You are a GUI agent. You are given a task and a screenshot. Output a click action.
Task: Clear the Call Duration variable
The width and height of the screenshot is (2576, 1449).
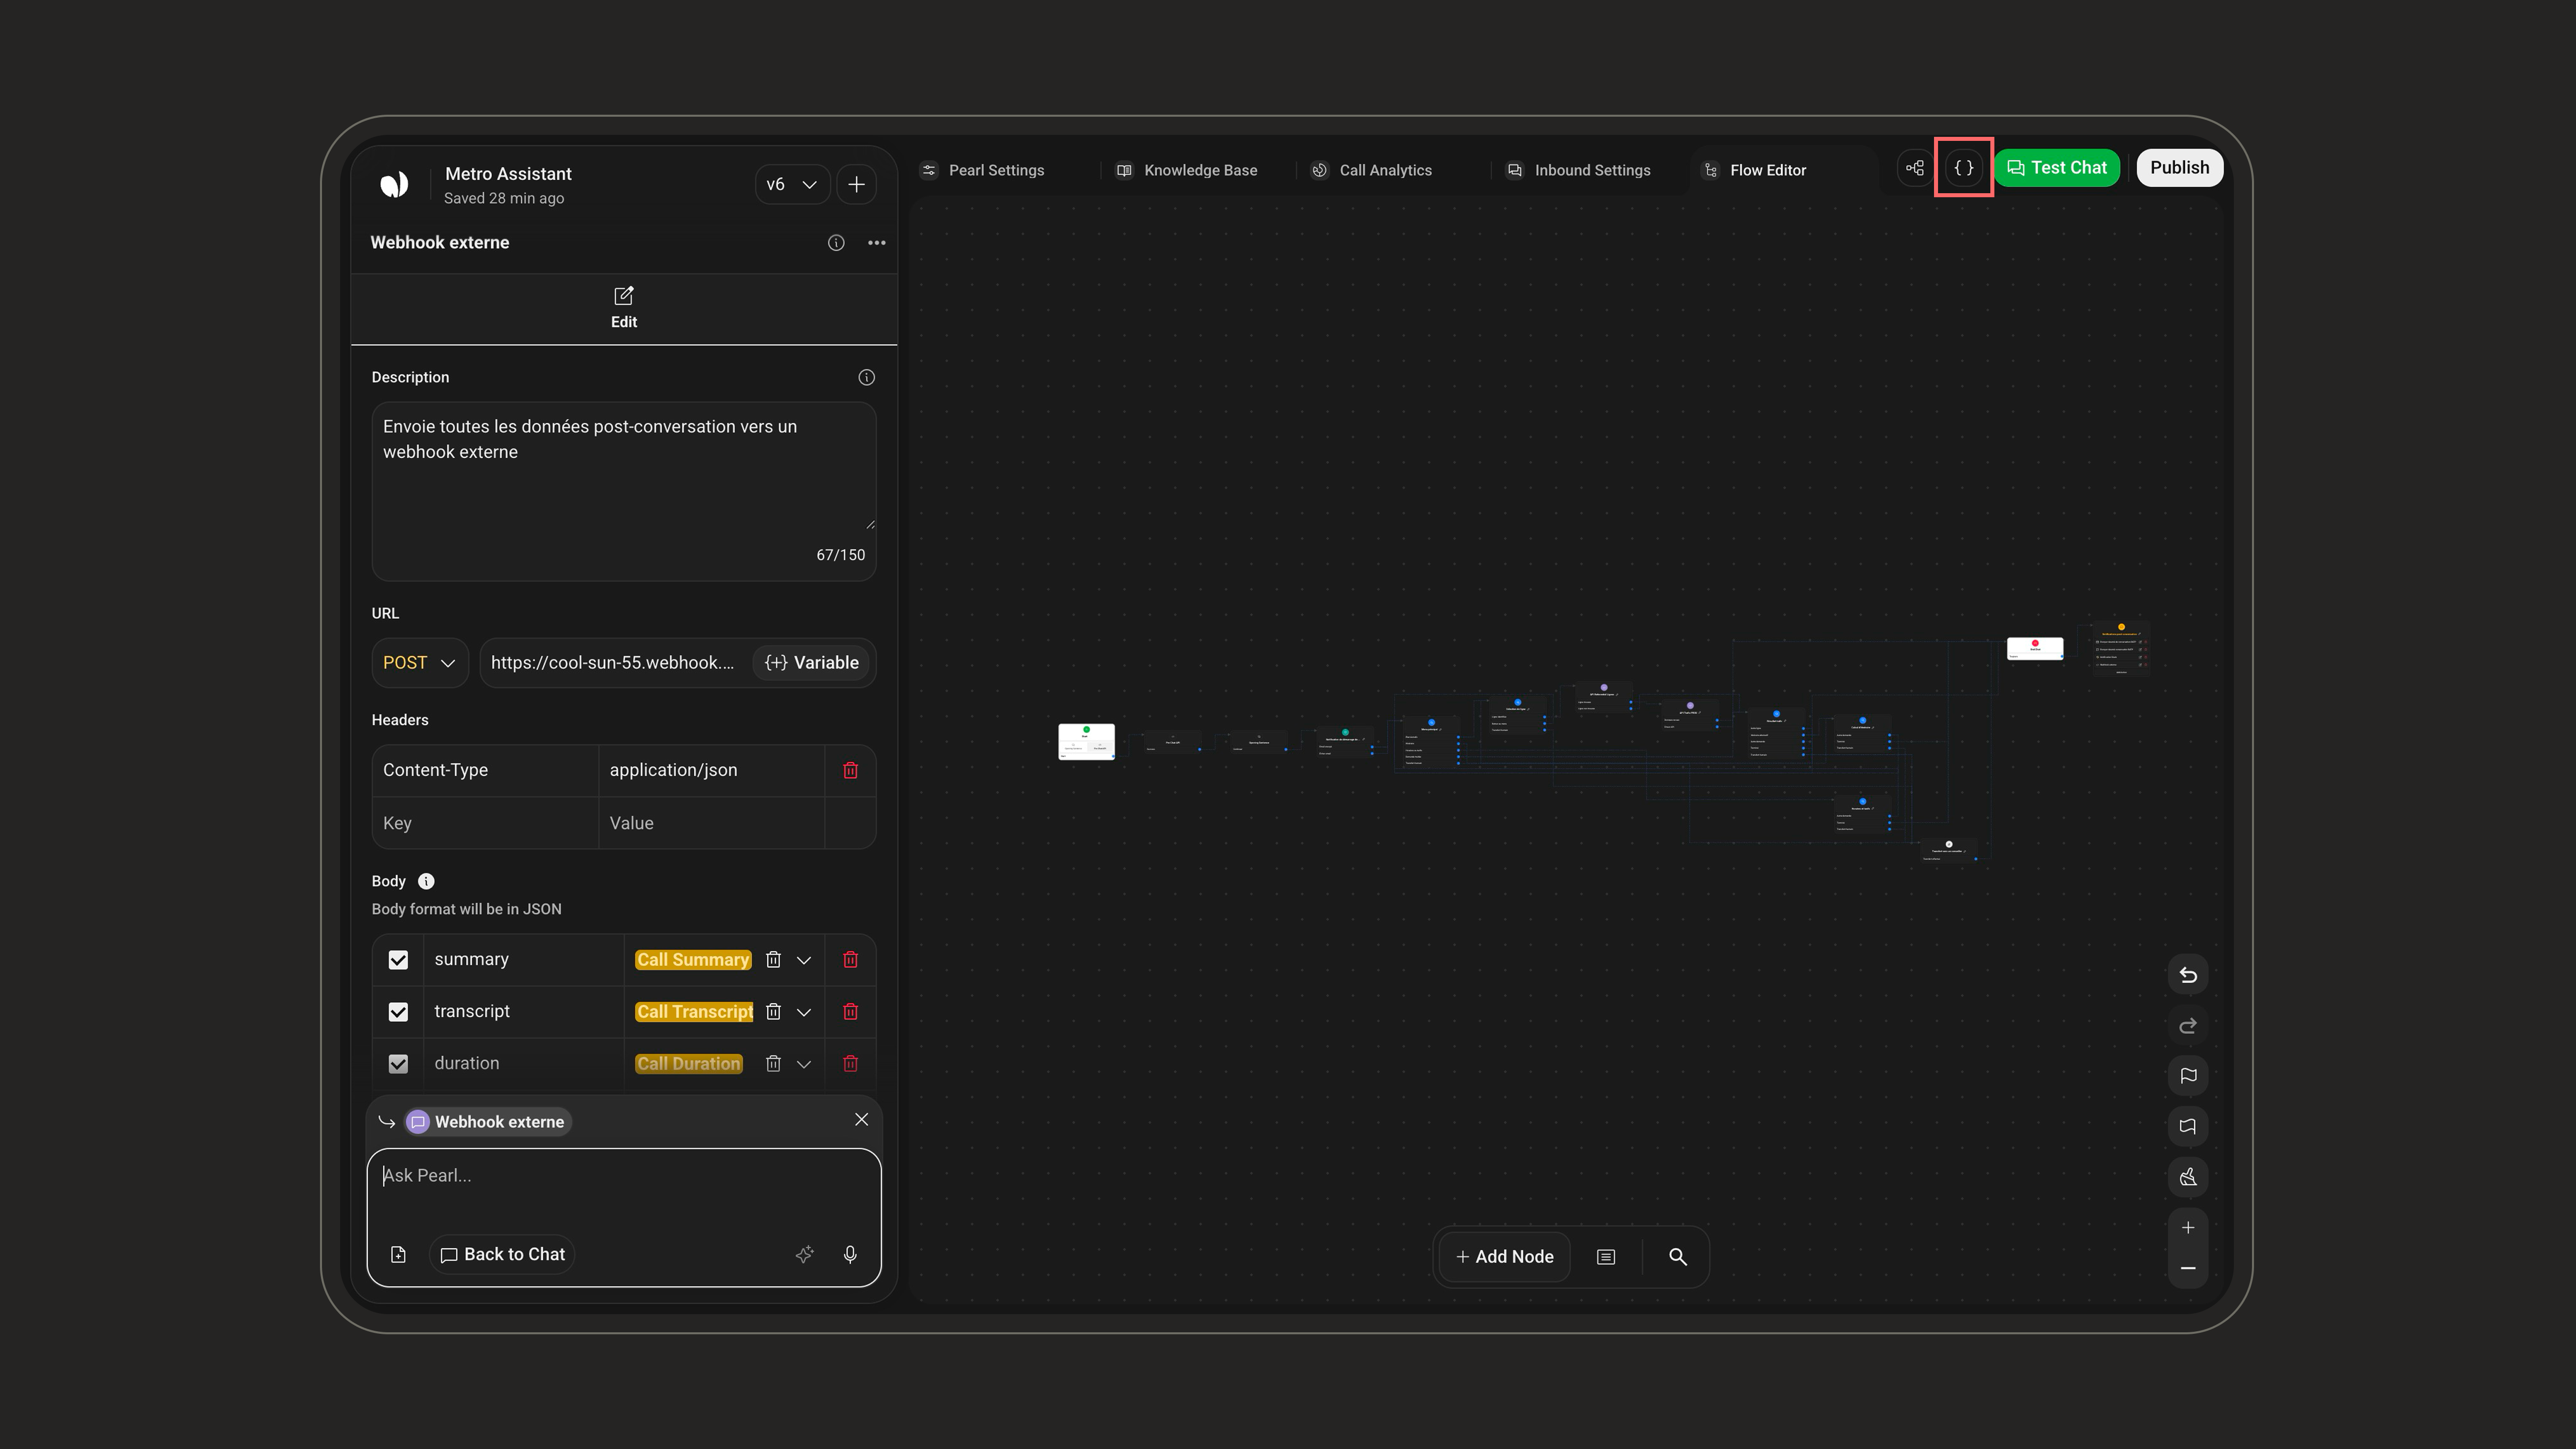click(773, 1064)
